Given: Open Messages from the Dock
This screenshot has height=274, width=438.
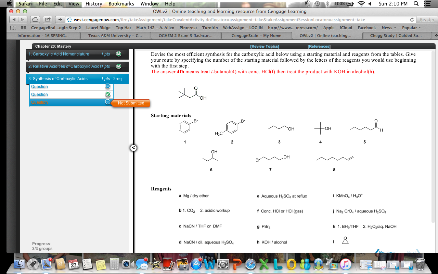Looking at the screenshot, I should coord(141,264).
